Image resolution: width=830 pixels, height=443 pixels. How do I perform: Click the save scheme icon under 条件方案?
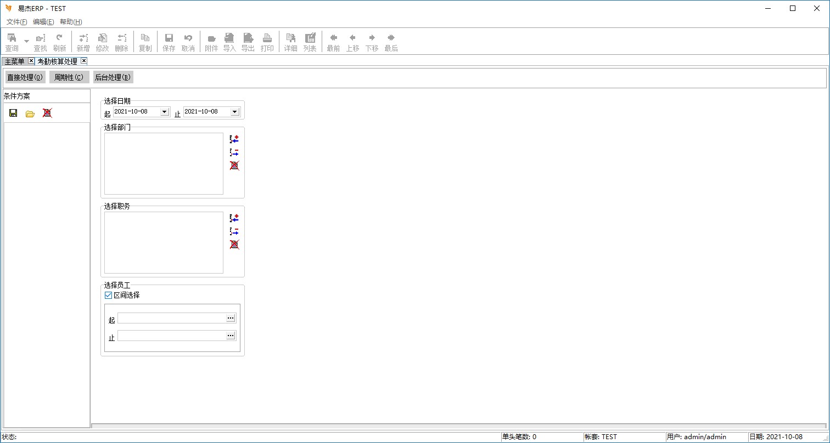point(13,113)
